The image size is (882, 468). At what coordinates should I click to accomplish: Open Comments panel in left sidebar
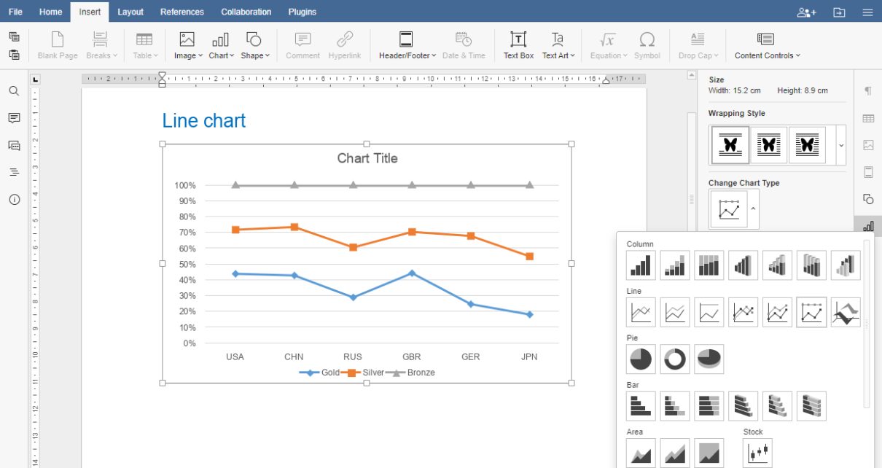click(x=14, y=118)
